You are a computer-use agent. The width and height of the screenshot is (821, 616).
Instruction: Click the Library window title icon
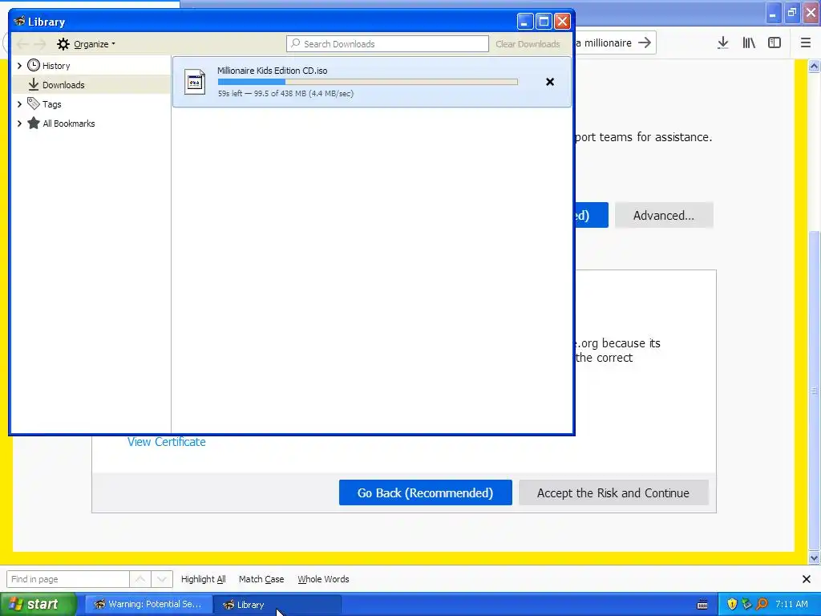(x=19, y=21)
